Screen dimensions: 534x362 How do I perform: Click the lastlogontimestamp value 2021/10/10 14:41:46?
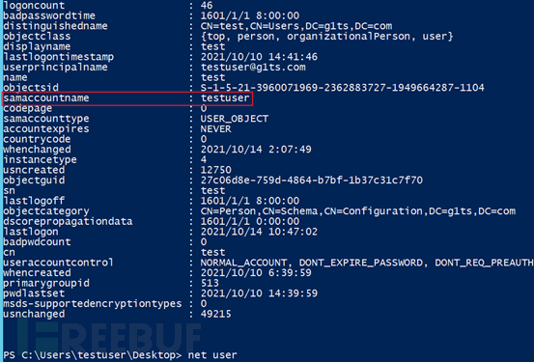click(x=259, y=57)
